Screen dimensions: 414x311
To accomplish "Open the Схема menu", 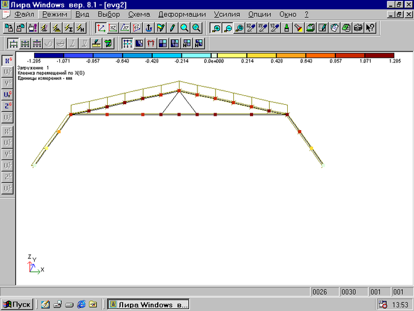I will point(139,14).
